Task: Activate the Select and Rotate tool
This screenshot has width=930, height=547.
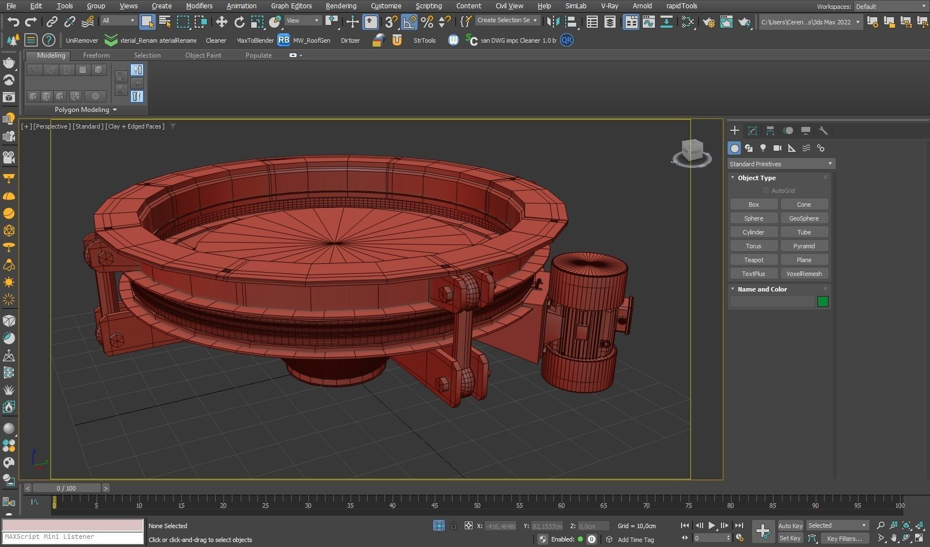Action: tap(239, 22)
